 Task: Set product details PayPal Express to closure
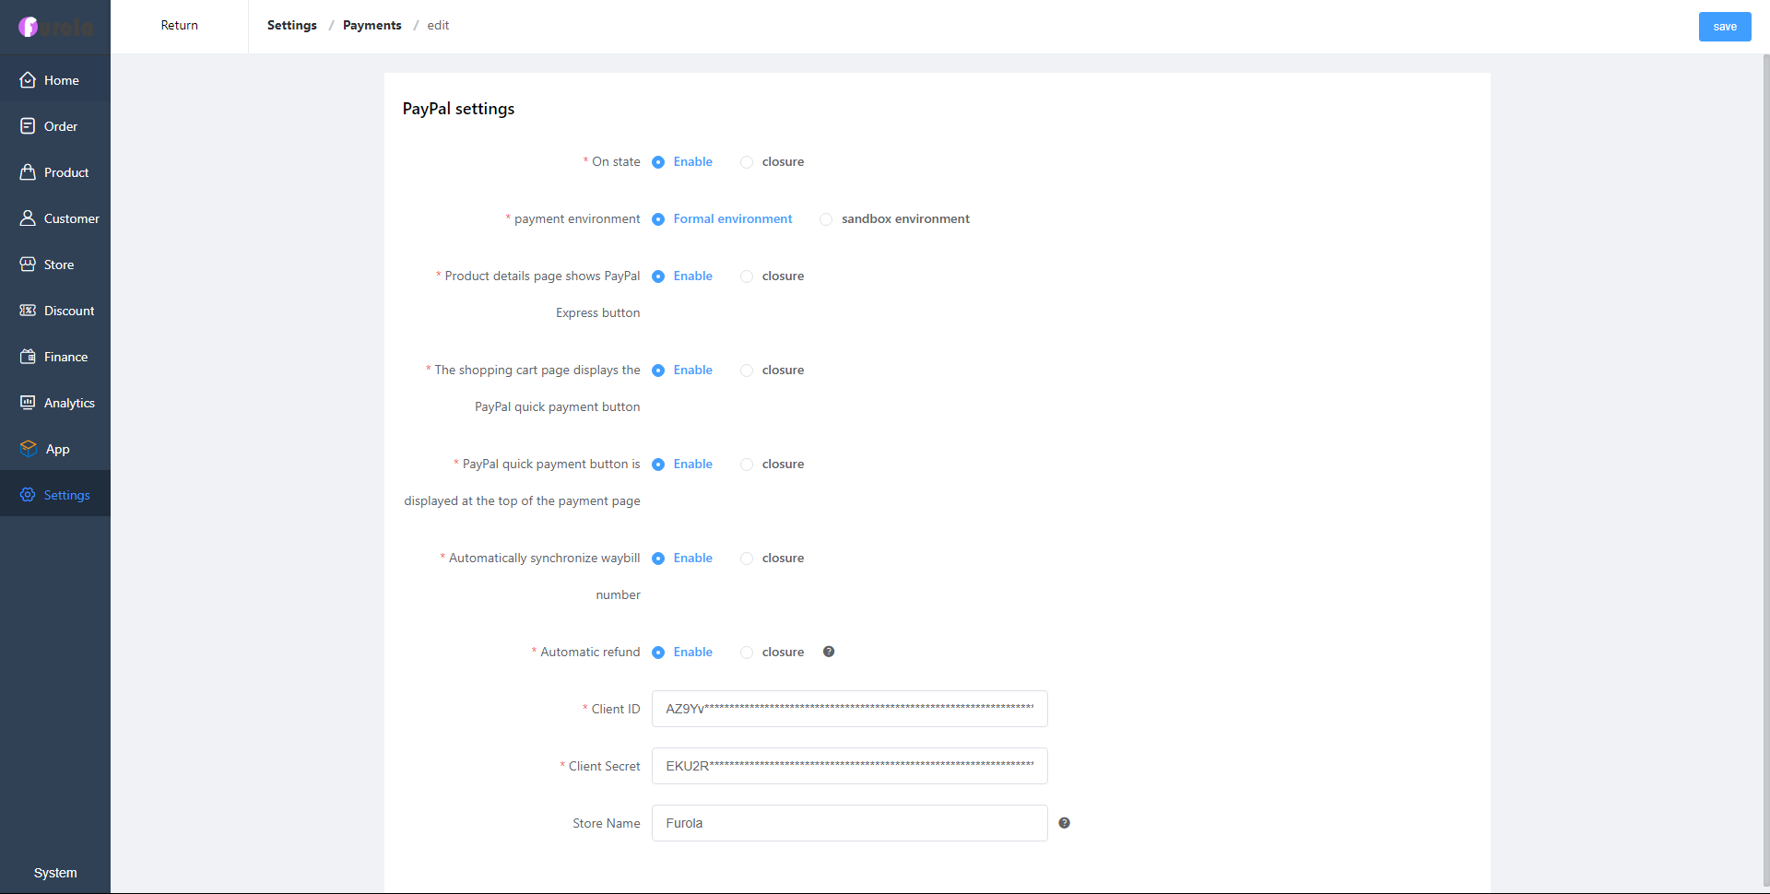pyautogui.click(x=773, y=276)
